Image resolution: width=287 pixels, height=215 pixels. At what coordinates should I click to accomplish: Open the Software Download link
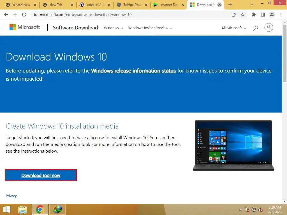75,28
